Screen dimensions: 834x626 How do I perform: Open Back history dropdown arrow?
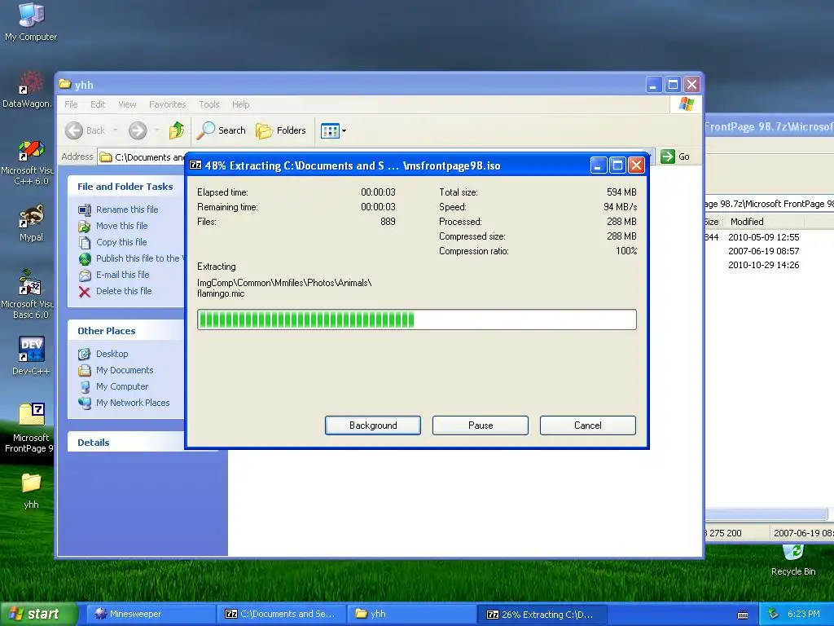point(116,130)
